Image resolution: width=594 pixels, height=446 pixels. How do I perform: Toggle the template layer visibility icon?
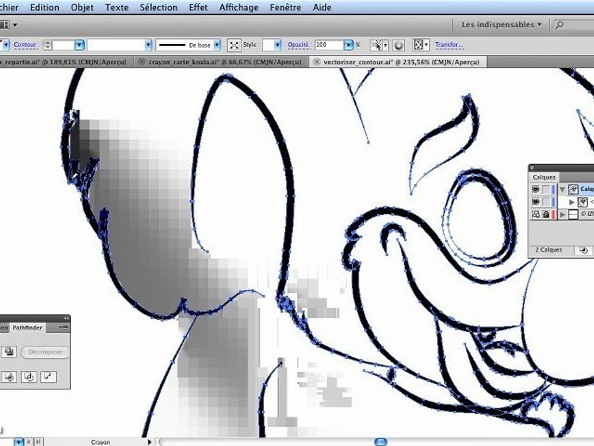coord(536,214)
